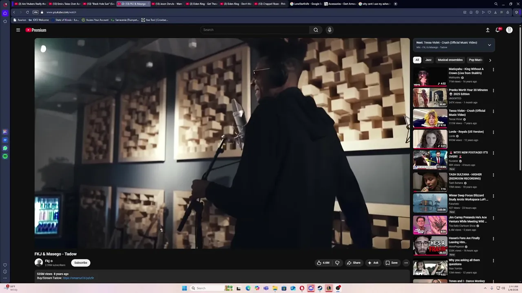This screenshot has width=522, height=293.
Task: Save the video to a playlist
Action: click(391, 263)
